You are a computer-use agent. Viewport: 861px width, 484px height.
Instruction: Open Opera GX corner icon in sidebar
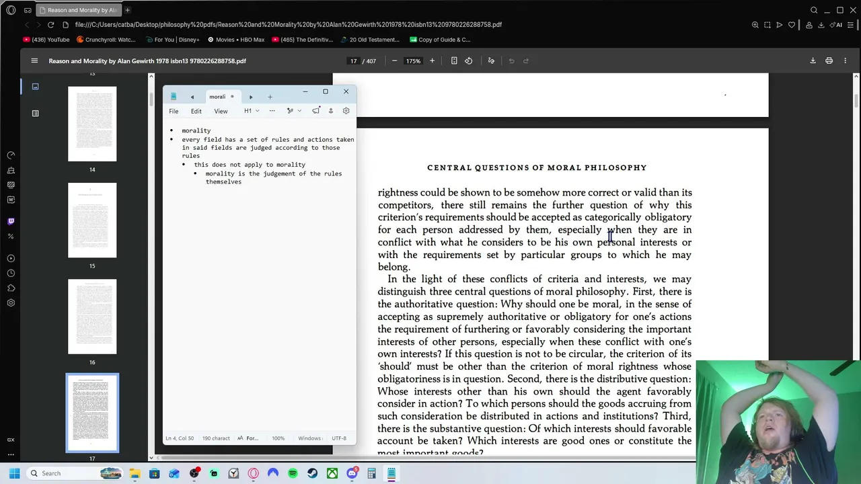coord(11,440)
